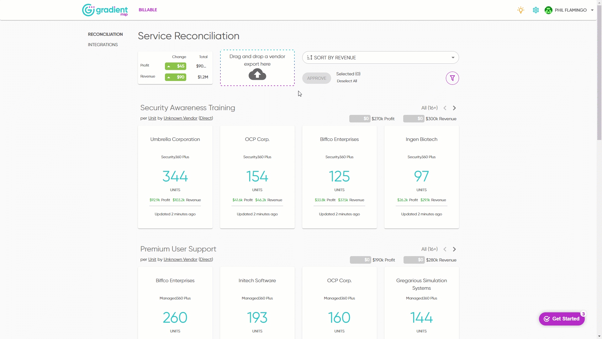Click the Service Reconciliation heading
The height and width of the screenshot is (339, 602).
point(188,36)
